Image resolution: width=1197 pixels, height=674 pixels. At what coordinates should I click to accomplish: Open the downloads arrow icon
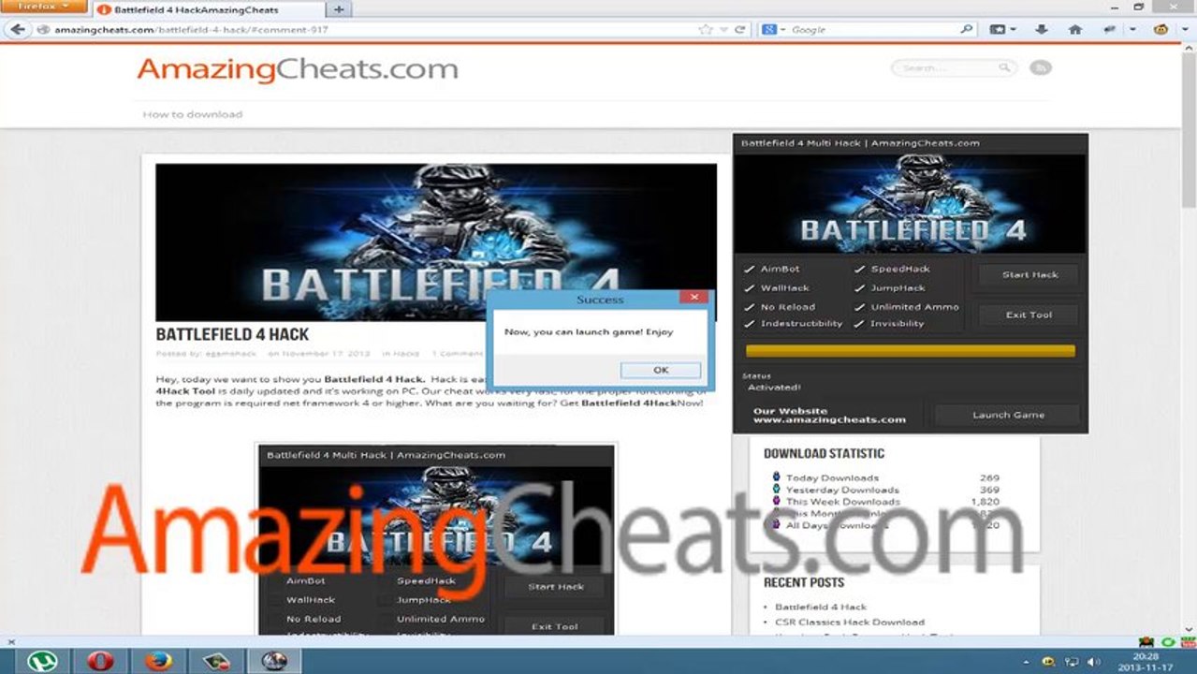pos(1041,29)
